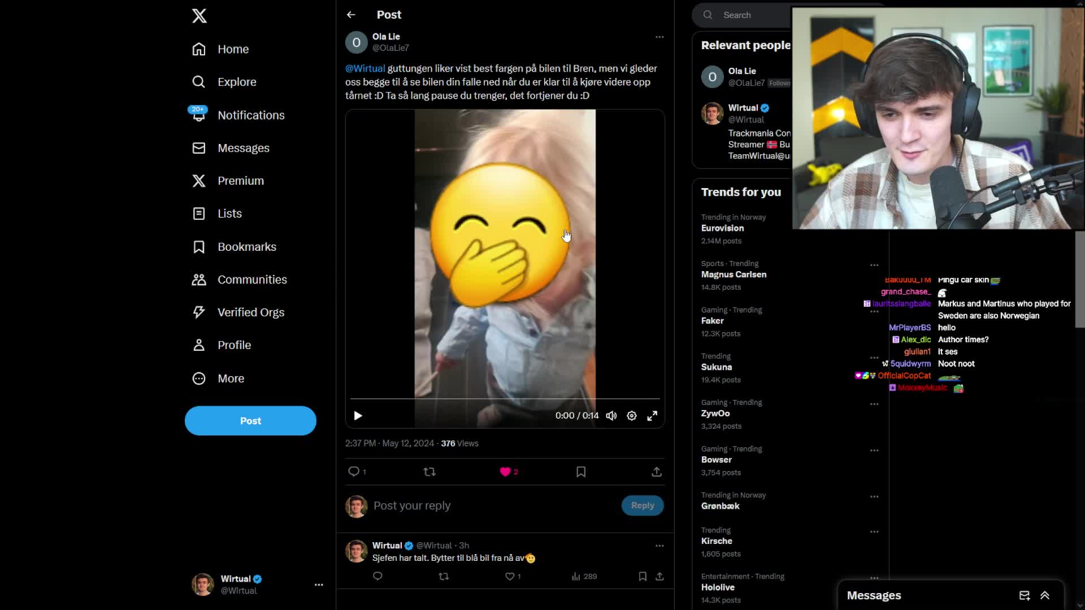This screenshot has width=1085, height=610.
Task: Reply to Wirtual's comment
Action: [x=377, y=576]
